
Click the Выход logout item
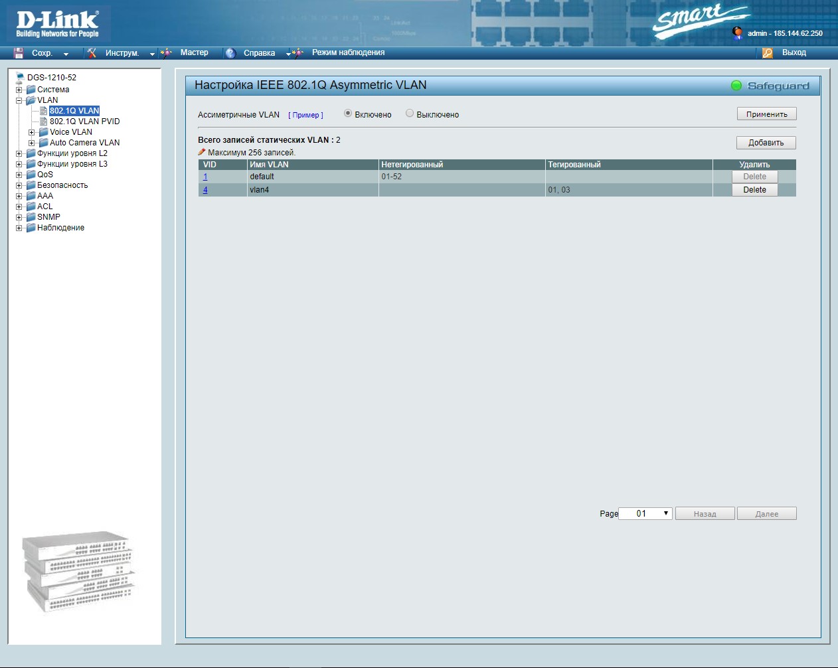point(794,52)
